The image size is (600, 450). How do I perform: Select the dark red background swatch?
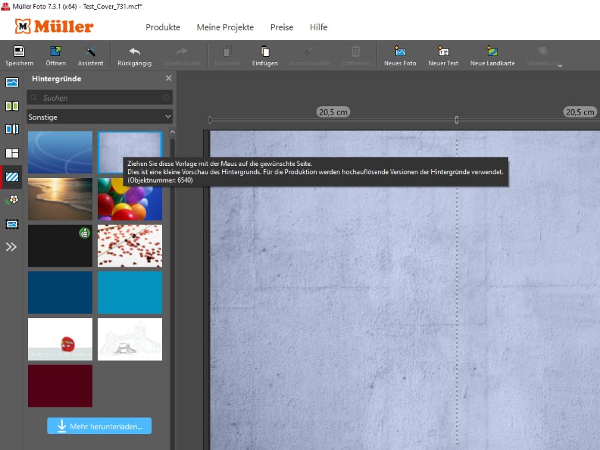point(60,386)
